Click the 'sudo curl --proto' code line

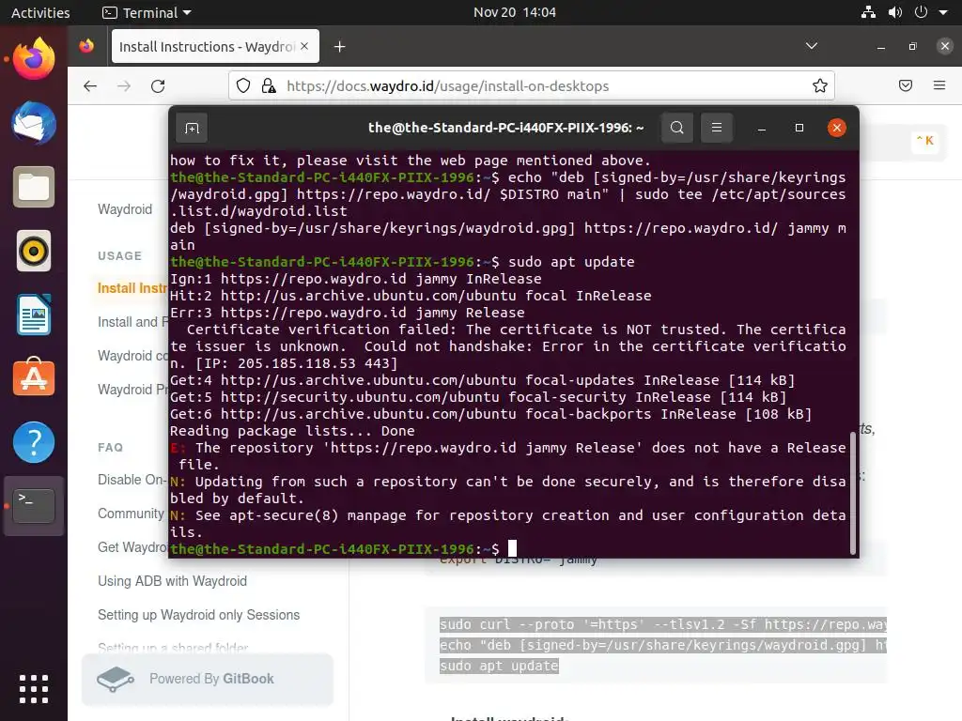click(662, 624)
